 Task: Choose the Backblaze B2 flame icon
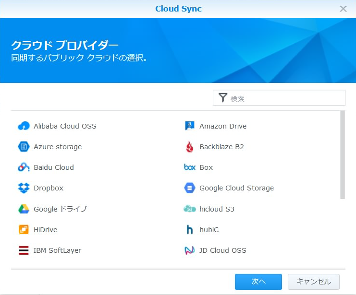(x=190, y=147)
